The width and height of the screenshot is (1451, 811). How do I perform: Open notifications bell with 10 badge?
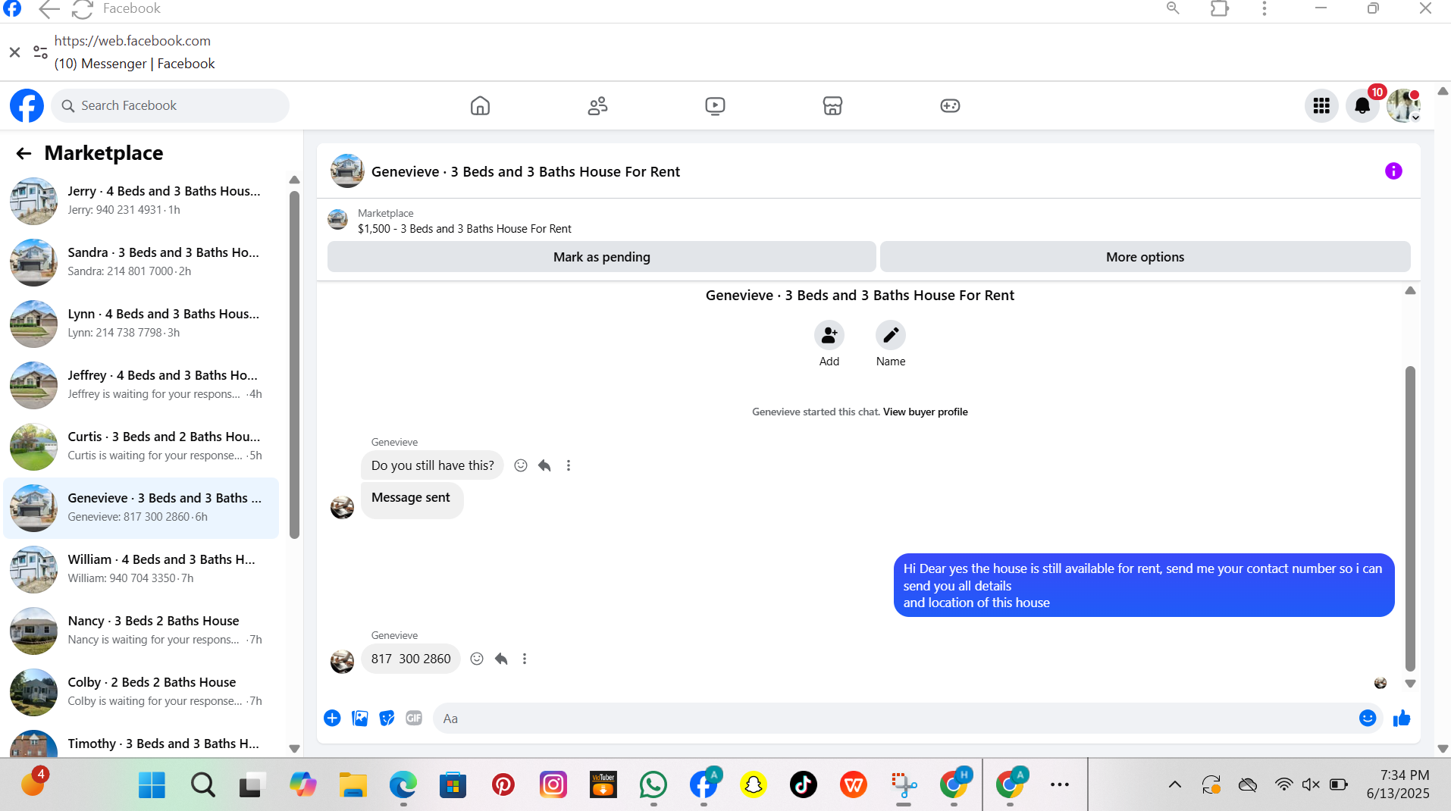click(1362, 105)
